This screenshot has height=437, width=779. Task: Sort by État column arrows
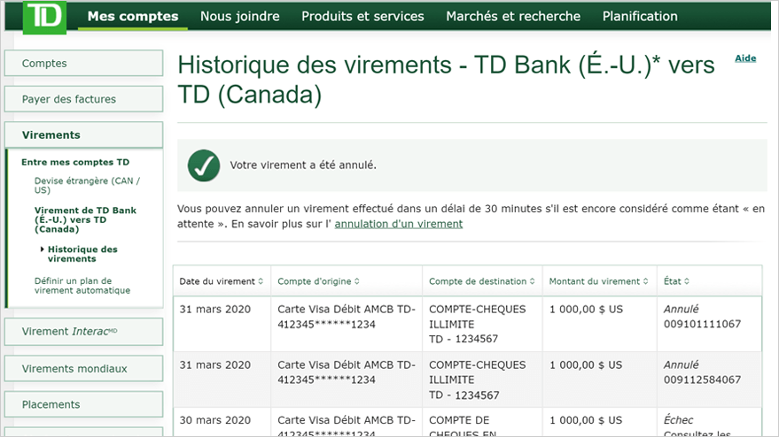tap(687, 281)
